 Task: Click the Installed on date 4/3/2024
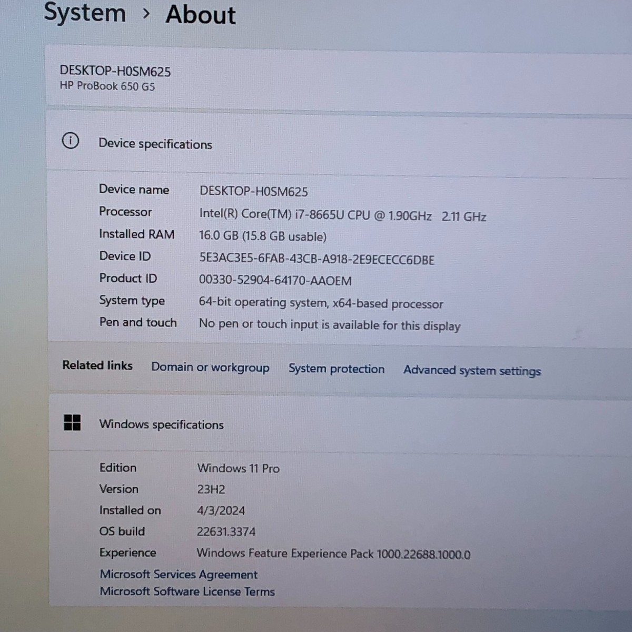click(x=221, y=510)
